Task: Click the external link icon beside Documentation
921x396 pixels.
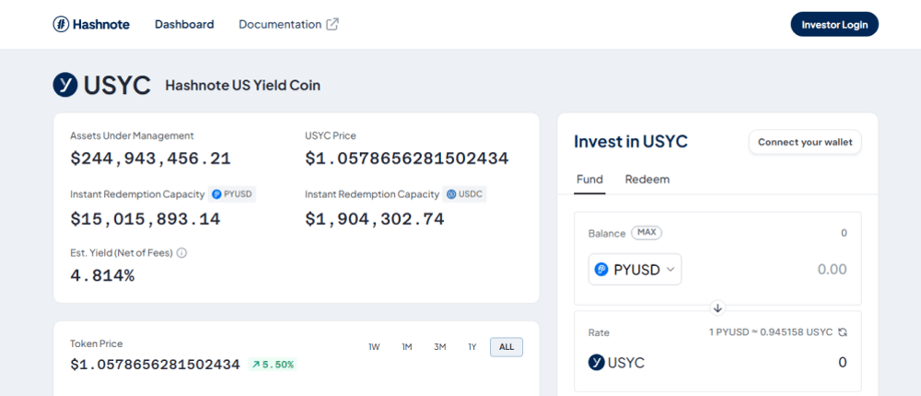Action: point(332,24)
